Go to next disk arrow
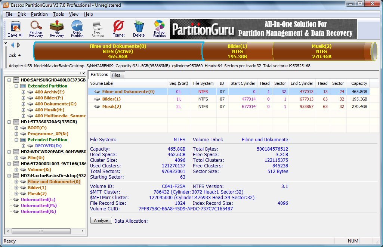Image resolution: width=383 pixels, height=247 pixels. pos(18,45)
